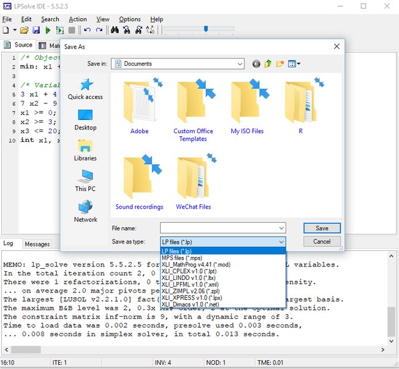Click the log scroll down arrow
This screenshot has width=399, height=369.
392,341
